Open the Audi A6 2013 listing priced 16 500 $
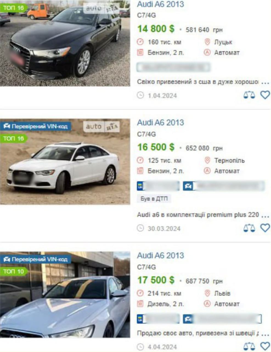 [x=160, y=122]
